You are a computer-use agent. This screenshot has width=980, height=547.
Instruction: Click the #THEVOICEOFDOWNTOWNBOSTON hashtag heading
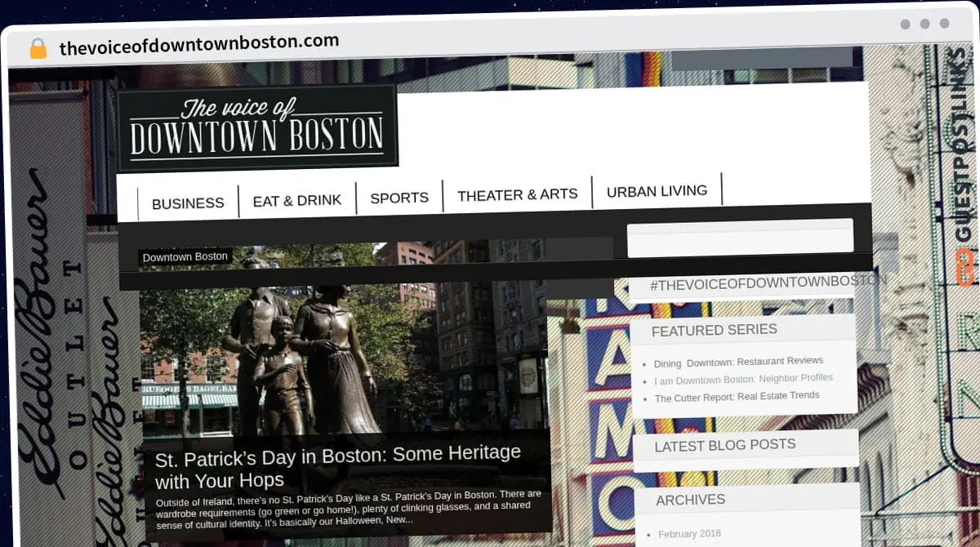[x=768, y=282]
